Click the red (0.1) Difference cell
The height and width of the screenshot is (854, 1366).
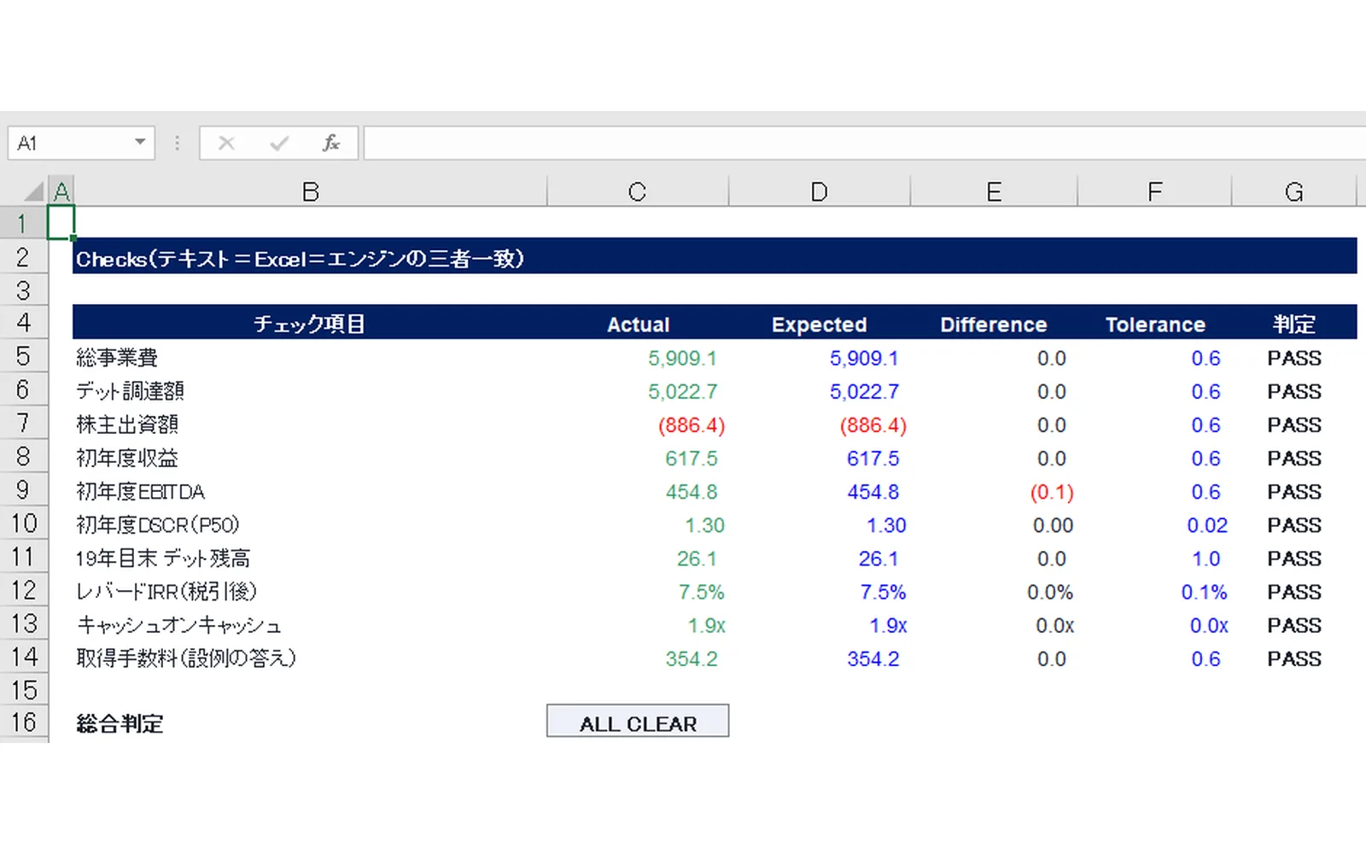[994, 491]
